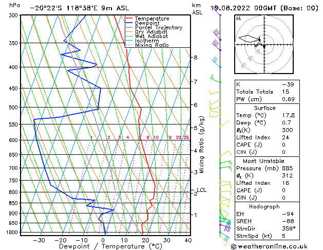
Task: Click the Parcel Trajectory legend label
Action: point(158,28)
